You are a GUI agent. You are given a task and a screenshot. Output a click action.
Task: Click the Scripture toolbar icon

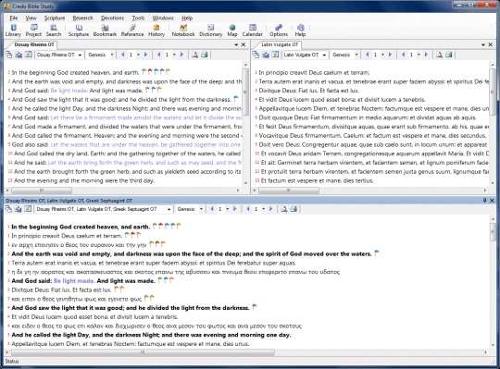pyautogui.click(x=79, y=31)
